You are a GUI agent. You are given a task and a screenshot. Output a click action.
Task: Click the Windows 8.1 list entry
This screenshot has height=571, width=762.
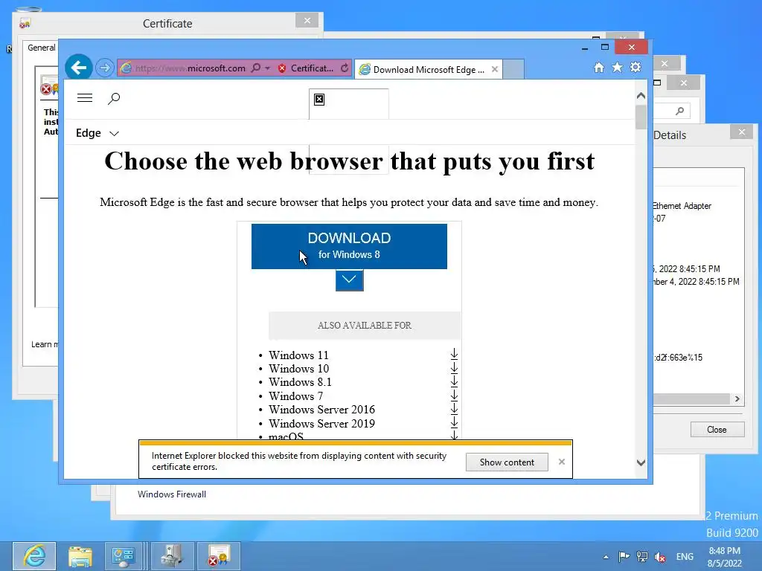(300, 382)
